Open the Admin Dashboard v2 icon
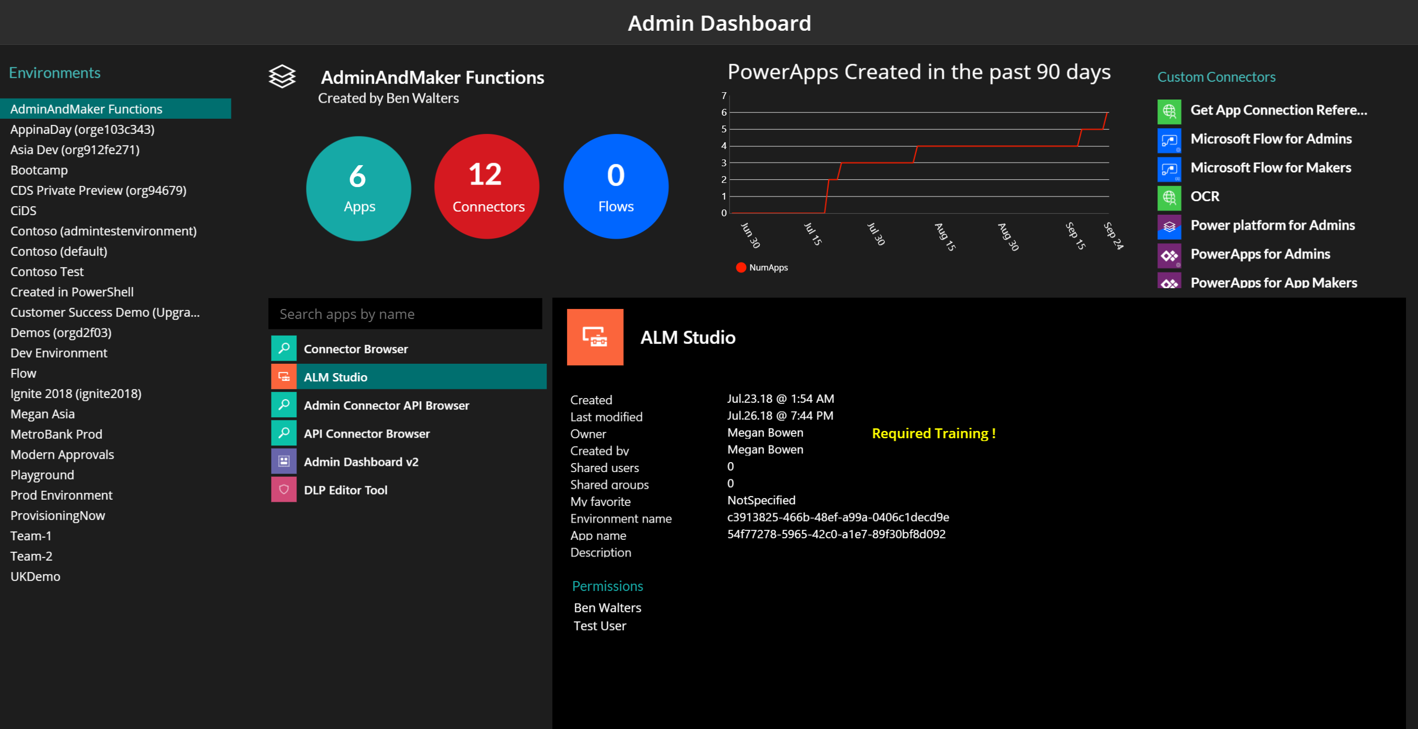1418x729 pixels. (x=284, y=461)
